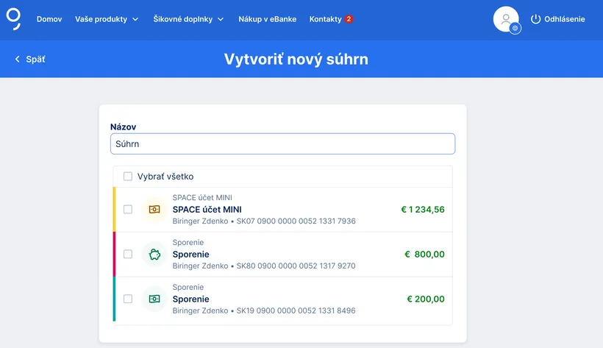Click the green cash icon for €200 Sporenie
Viewport: 603px width, 348px height.
tap(154, 299)
